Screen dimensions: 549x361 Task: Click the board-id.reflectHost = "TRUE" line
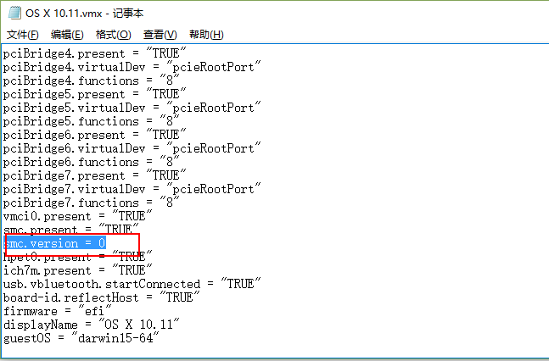click(x=101, y=297)
